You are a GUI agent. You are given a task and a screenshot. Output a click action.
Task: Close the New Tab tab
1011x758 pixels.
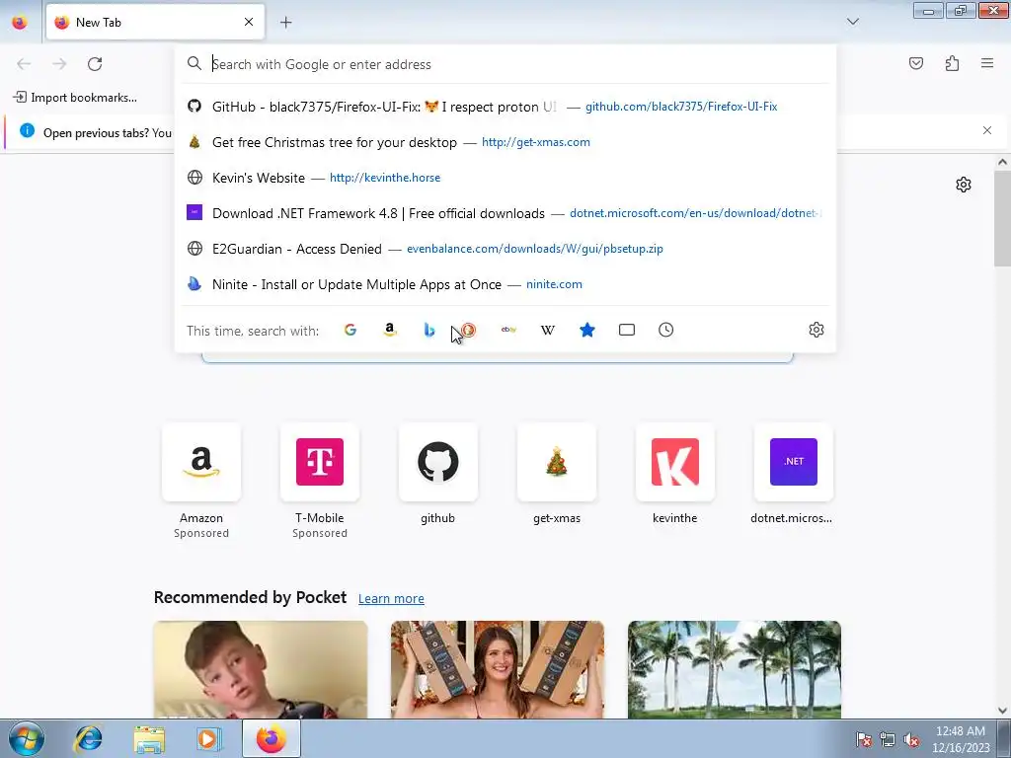[x=249, y=22]
